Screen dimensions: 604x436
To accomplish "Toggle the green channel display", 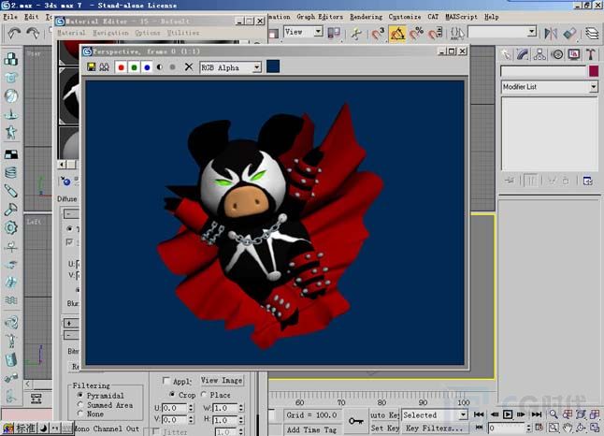I will [x=134, y=67].
